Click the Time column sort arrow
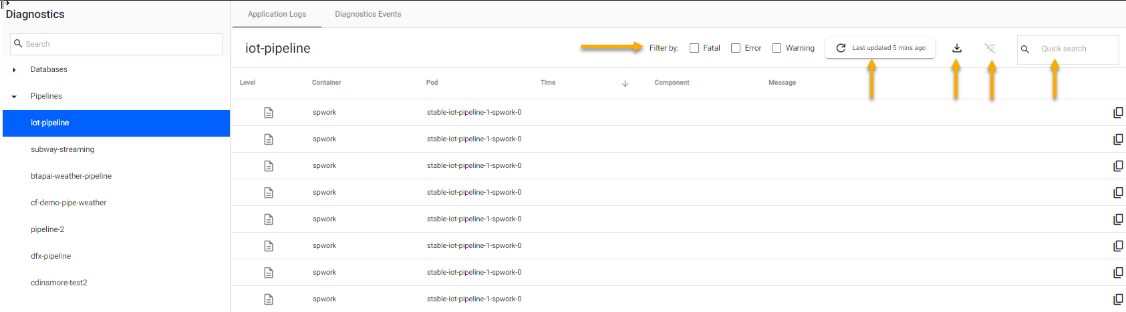Screen dimensions: 1126x312 [x=625, y=83]
